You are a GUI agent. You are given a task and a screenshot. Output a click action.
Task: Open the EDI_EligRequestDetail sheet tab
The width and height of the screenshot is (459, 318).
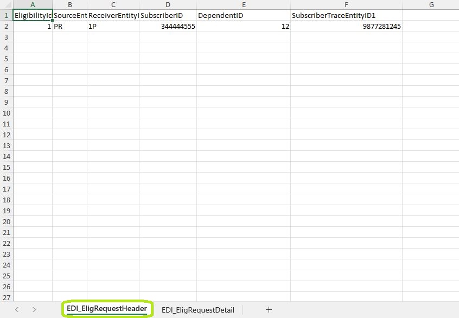point(198,310)
